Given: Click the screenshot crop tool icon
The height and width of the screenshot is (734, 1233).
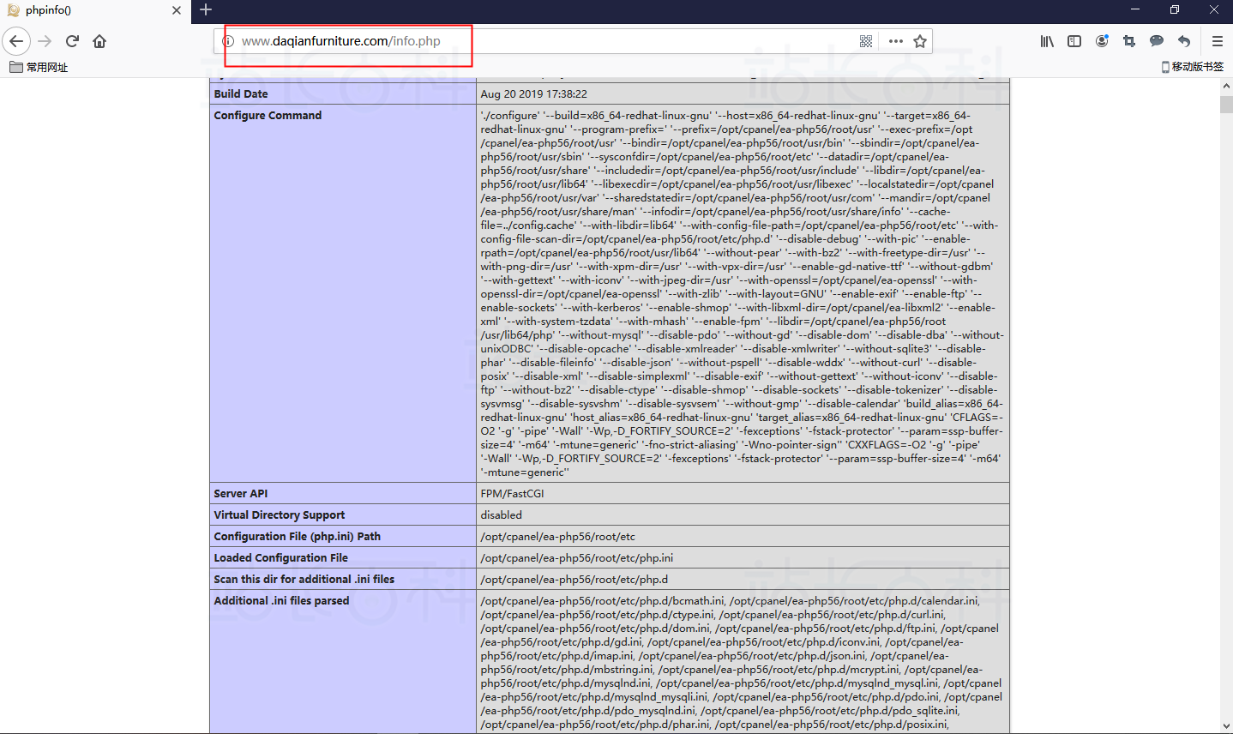Looking at the screenshot, I should click(x=1129, y=41).
